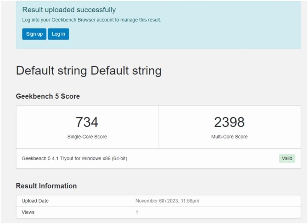This screenshot has width=308, height=224.
Task: Click the green Valid badge
Action: (287, 158)
